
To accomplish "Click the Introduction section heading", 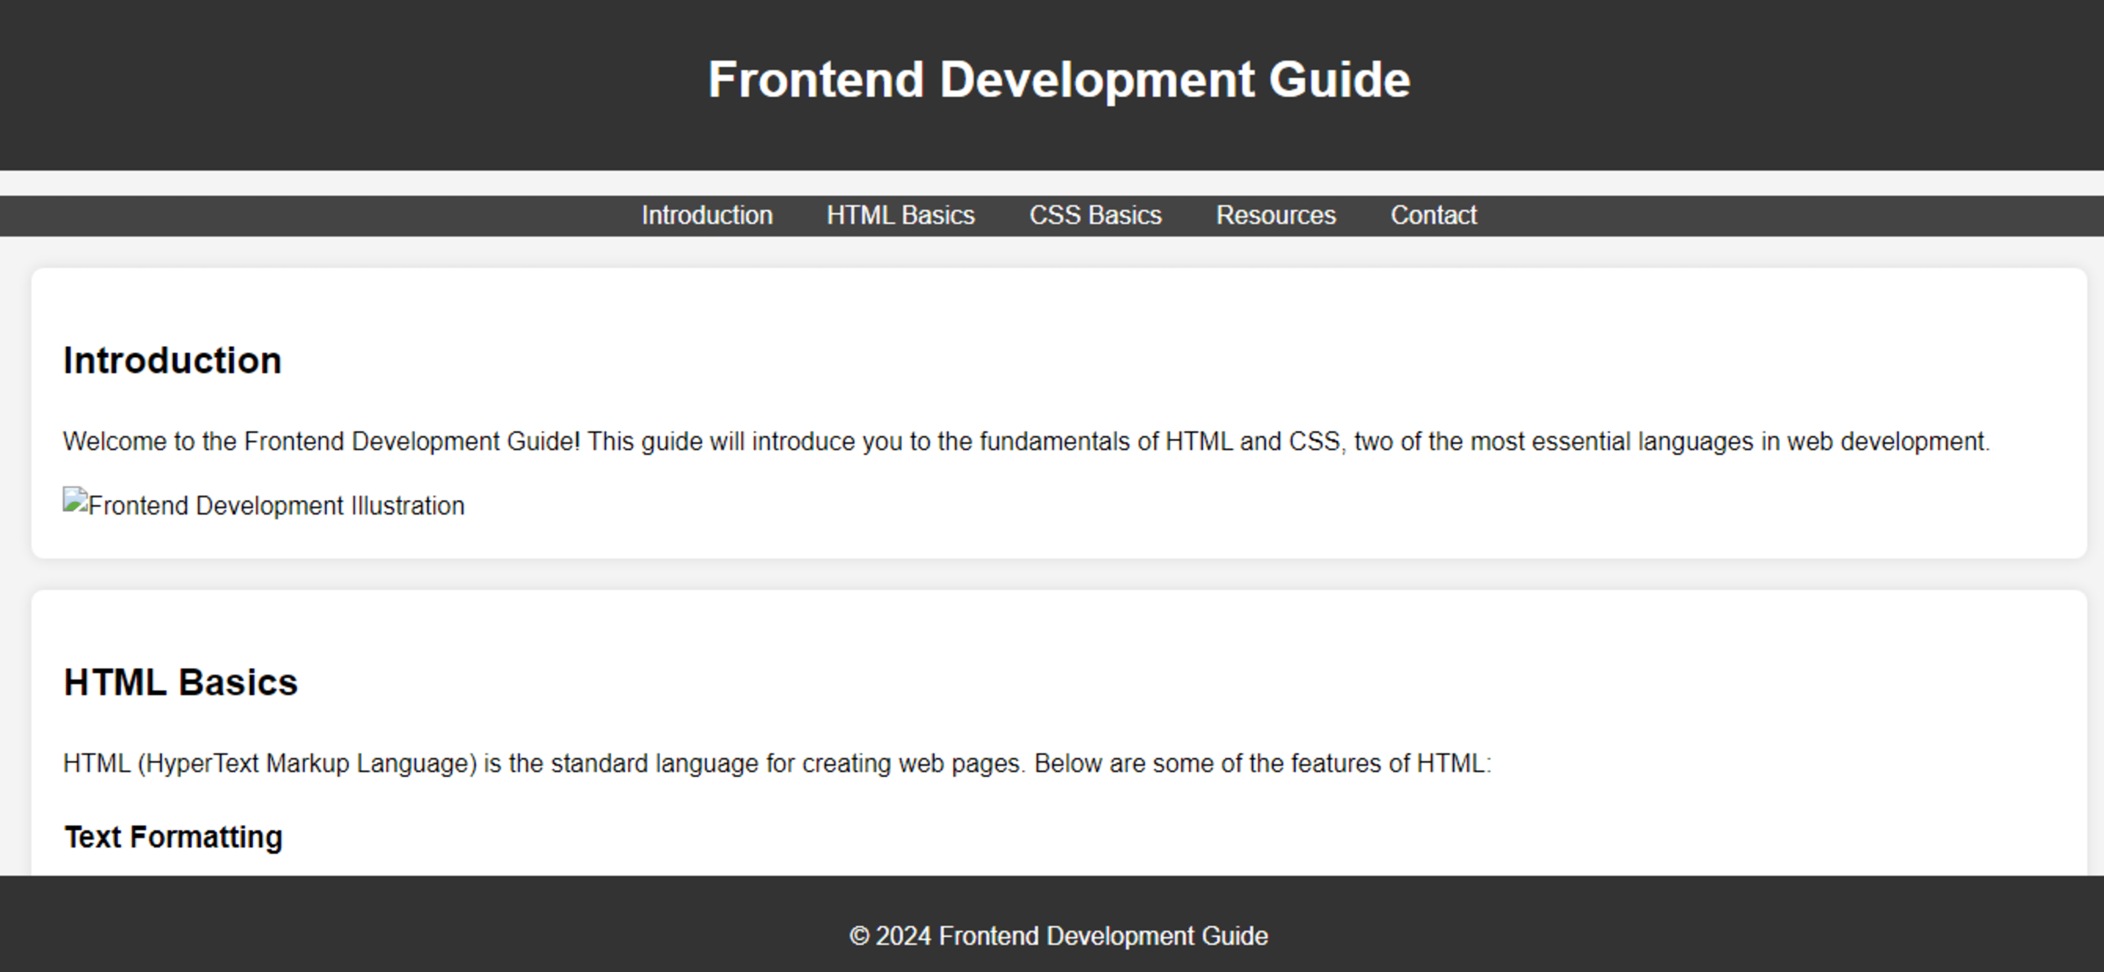I will click(172, 360).
